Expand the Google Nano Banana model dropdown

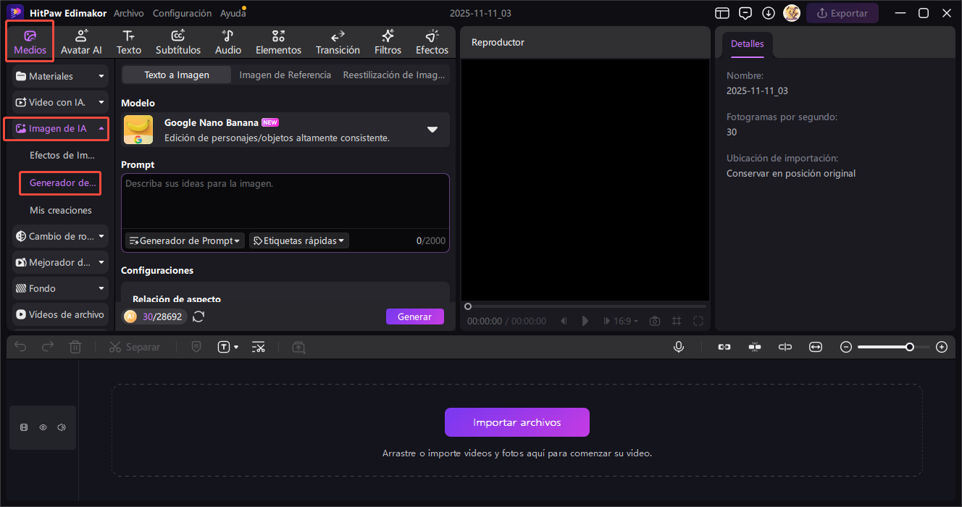[x=432, y=130]
